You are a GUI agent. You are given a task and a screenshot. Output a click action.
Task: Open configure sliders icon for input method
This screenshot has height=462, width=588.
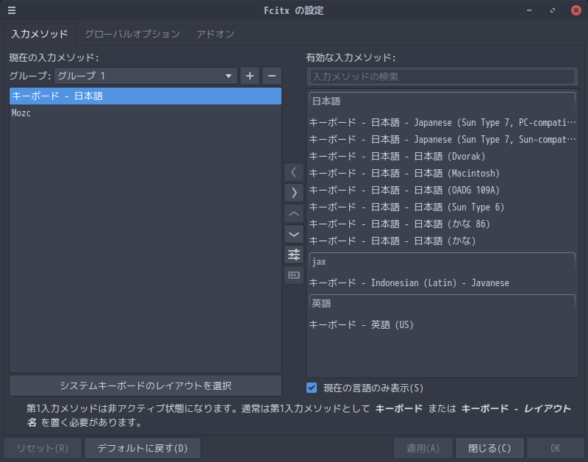tap(294, 255)
